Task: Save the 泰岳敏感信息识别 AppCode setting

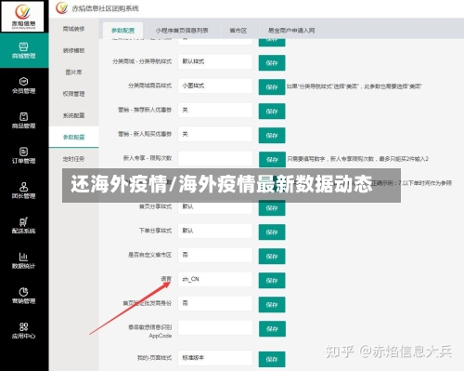Action: 272,329
